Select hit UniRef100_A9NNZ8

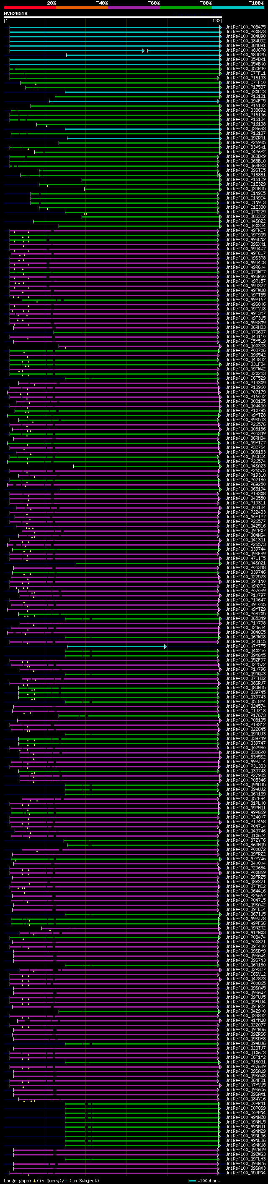245,1117
